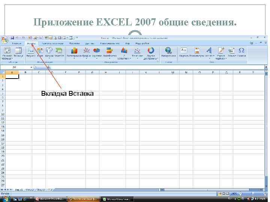Click the fx insert function button
Screen dimensions: 270x202
49,67
